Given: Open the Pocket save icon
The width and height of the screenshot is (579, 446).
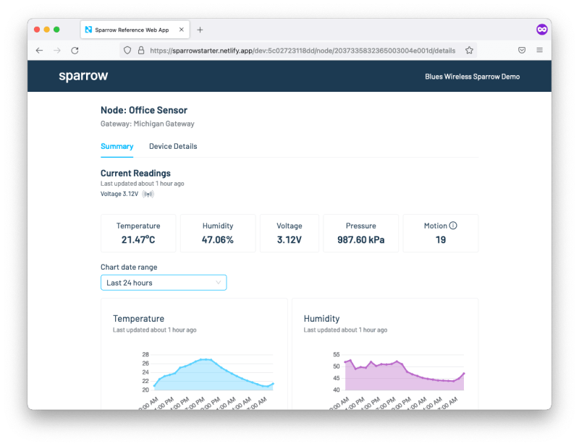Looking at the screenshot, I should [x=522, y=50].
